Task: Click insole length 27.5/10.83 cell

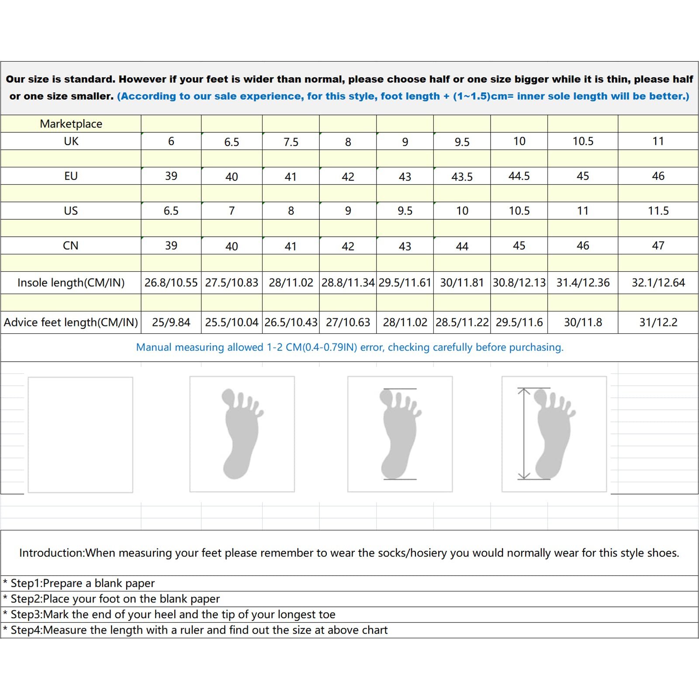Action: coord(232,283)
